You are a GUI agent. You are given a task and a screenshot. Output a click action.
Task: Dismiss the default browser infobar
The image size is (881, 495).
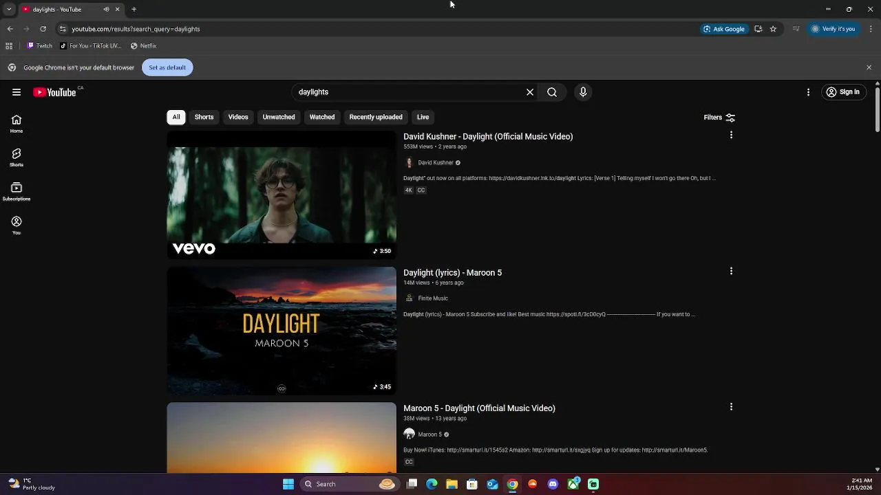[x=869, y=67]
